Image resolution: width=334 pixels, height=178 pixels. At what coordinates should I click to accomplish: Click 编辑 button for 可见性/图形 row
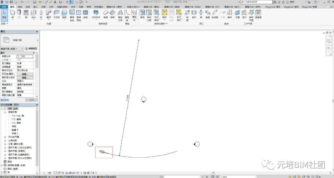(x=25, y=74)
